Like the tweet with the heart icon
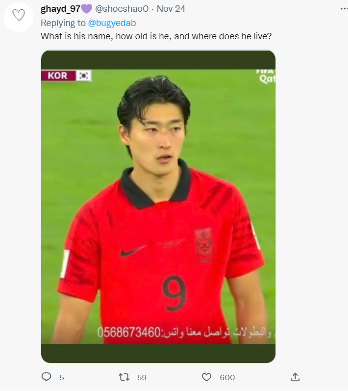The width and height of the screenshot is (348, 391). [206, 377]
